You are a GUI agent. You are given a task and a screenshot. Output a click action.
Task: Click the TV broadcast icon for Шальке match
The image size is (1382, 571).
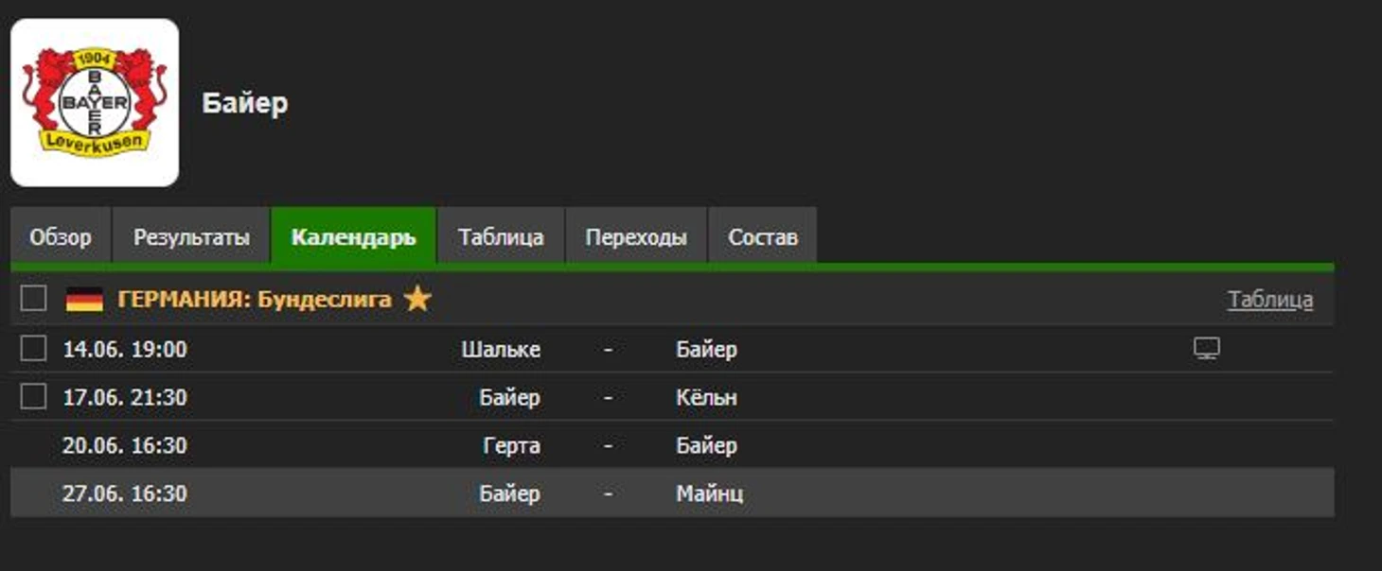pyautogui.click(x=1206, y=349)
